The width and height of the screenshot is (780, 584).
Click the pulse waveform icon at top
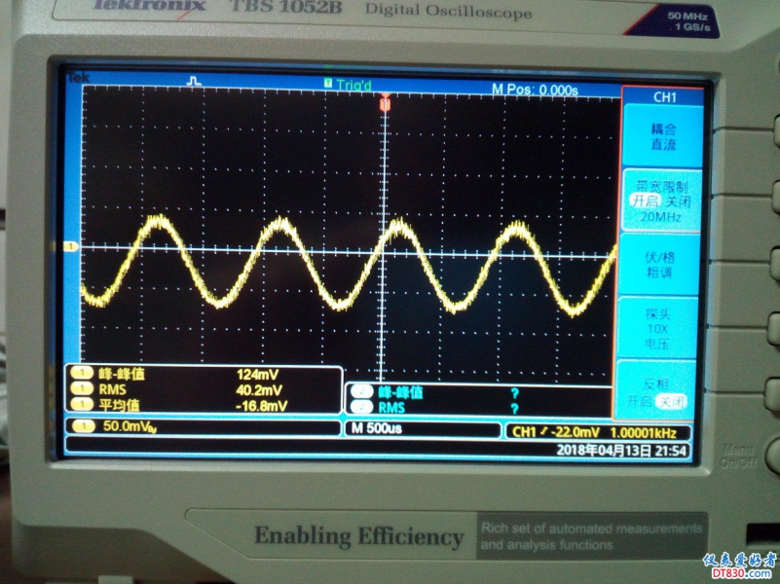tap(195, 82)
